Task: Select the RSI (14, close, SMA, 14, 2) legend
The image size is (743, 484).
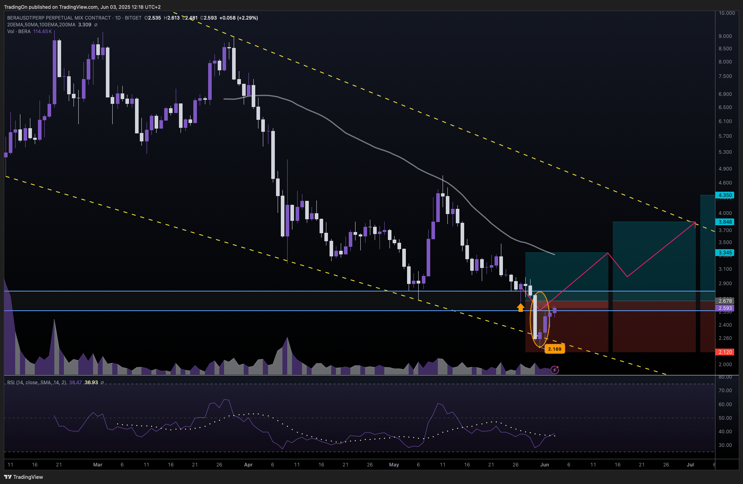Action: (x=37, y=383)
